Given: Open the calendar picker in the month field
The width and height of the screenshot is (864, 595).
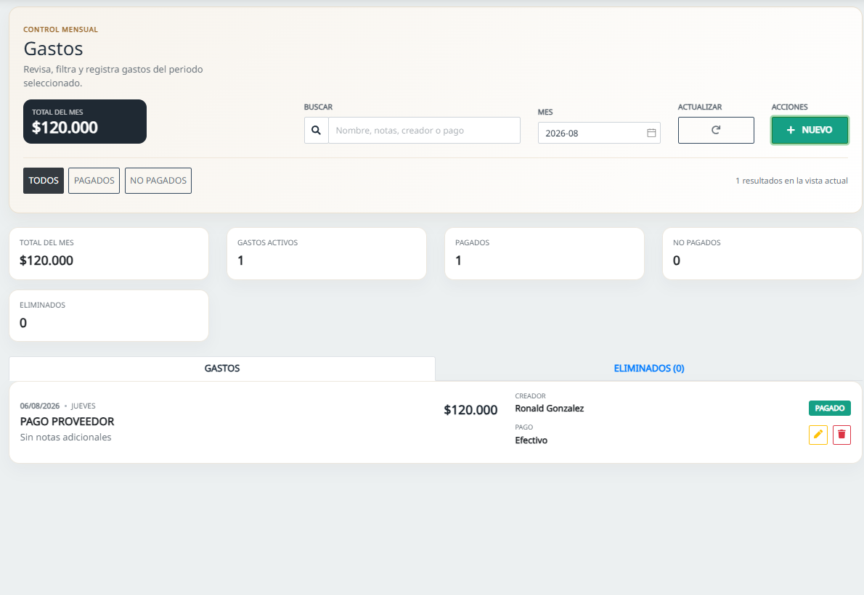Looking at the screenshot, I should click(651, 133).
